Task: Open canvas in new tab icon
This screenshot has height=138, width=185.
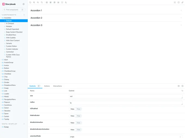Action: click(x=179, y=2)
